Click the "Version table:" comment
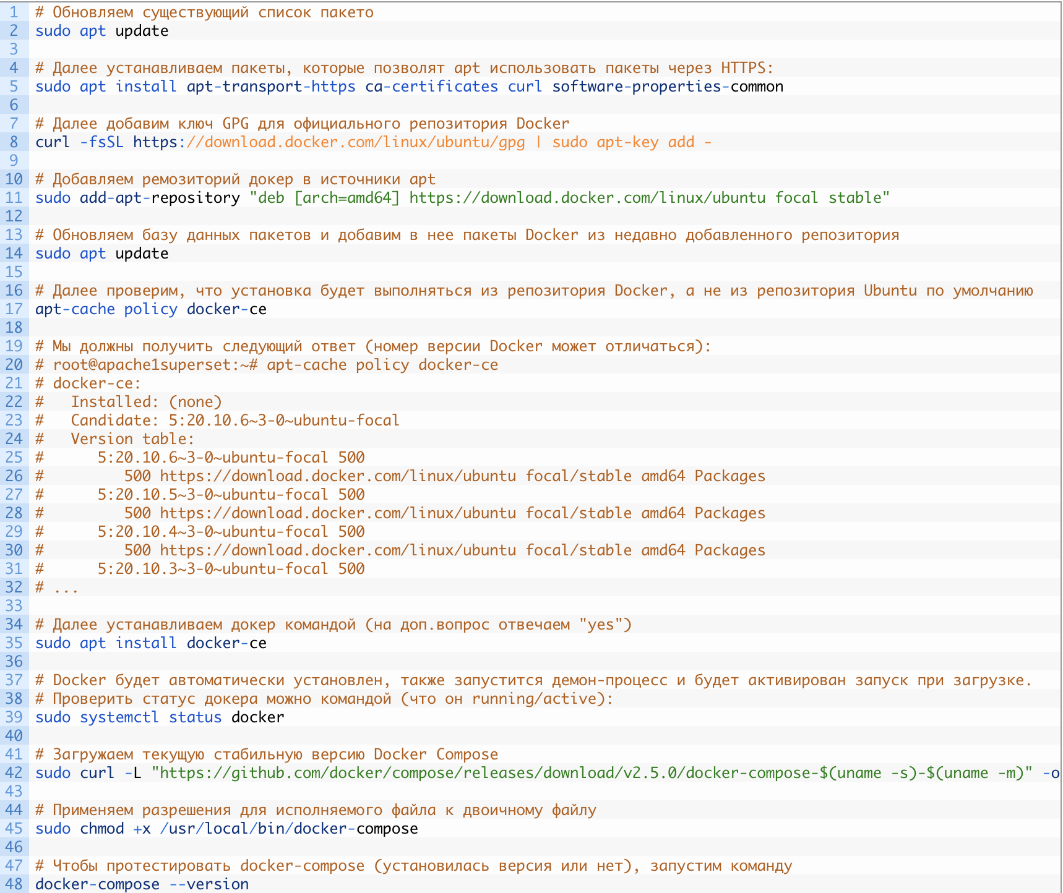Viewport: 1063px width, 893px height. (x=132, y=439)
